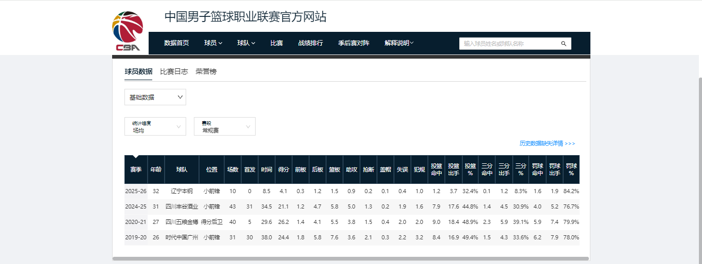Open the 赛段 常规赛 selector
Image resolution: width=702 pixels, height=264 pixels.
point(225,126)
